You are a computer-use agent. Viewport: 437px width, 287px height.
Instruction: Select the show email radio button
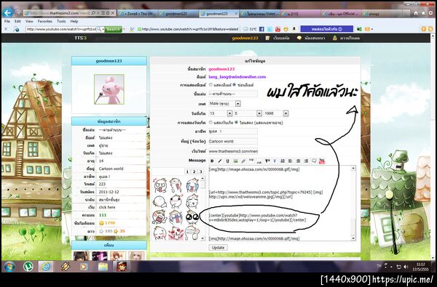(x=210, y=85)
